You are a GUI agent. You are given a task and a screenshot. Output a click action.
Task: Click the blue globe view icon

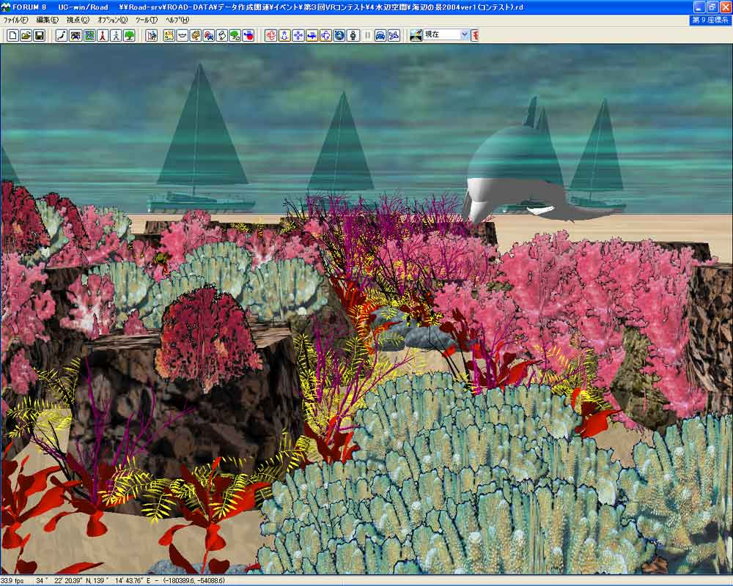click(x=339, y=35)
